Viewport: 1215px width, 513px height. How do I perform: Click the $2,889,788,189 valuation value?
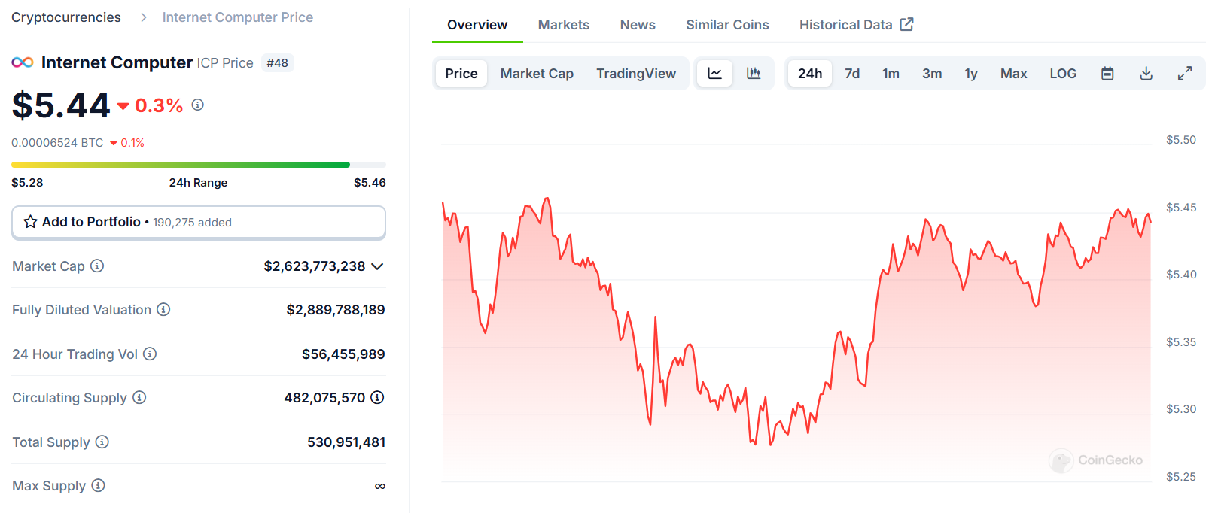click(336, 310)
